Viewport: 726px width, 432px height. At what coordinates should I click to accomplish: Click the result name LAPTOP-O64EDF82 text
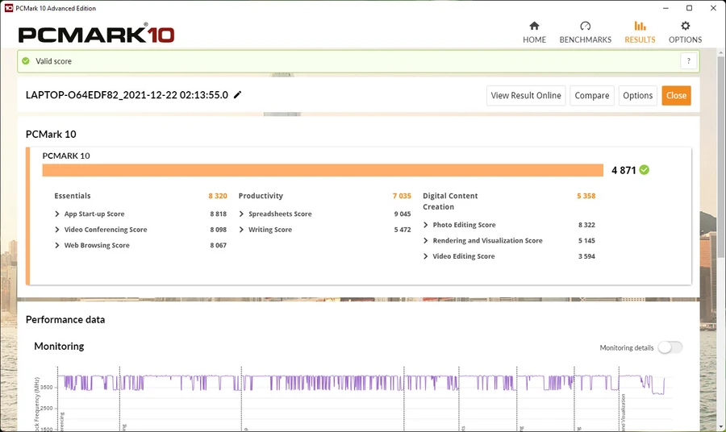tap(127, 95)
